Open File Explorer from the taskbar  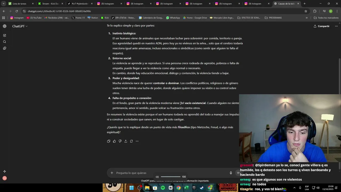[147, 188]
